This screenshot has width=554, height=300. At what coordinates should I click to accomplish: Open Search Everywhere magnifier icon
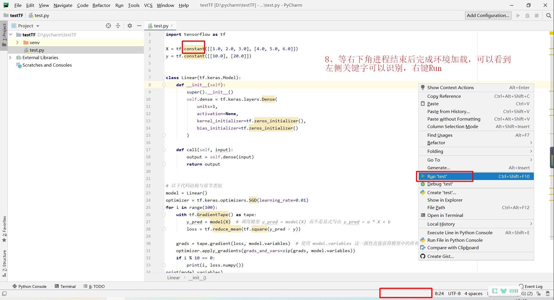[x=549, y=16]
